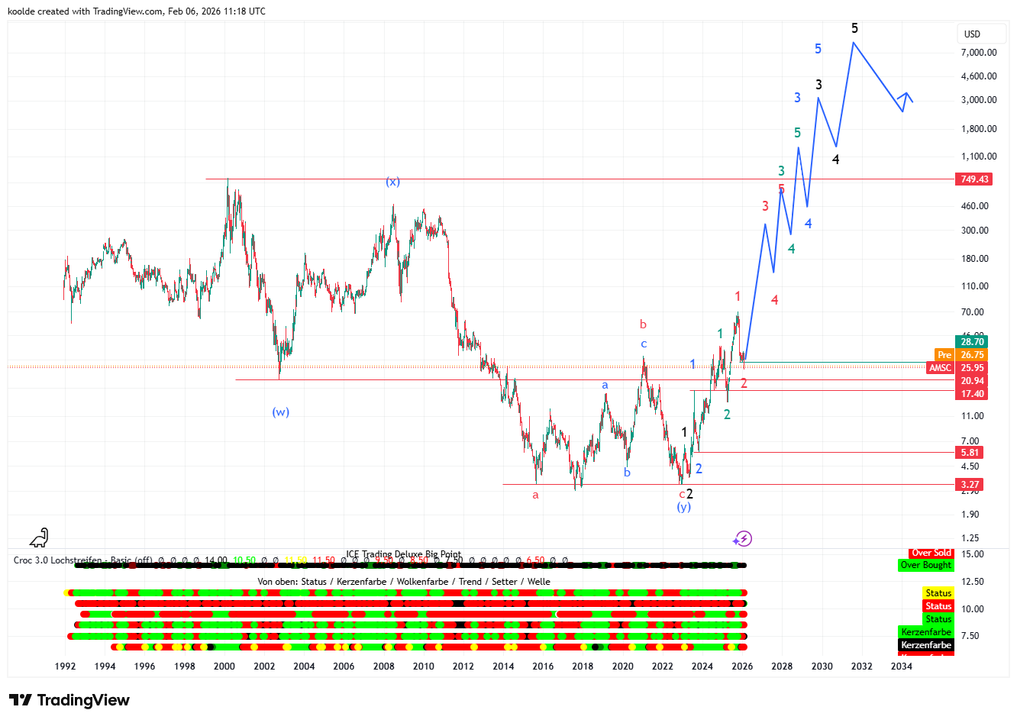The image size is (1017, 723).
Task: Toggle the red Over Sold label
Action: click(x=931, y=553)
